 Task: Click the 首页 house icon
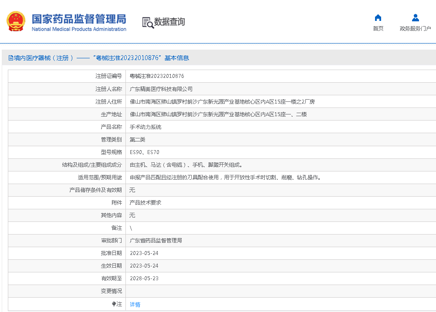tap(378, 18)
